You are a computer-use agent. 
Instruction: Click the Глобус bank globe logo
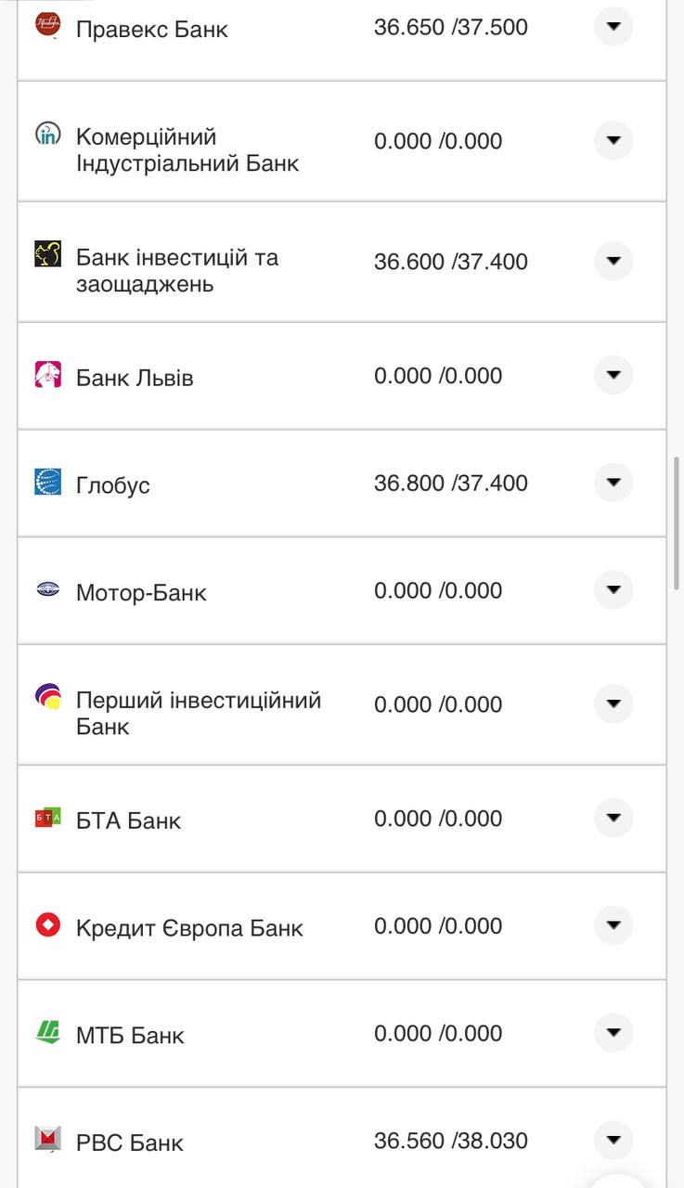(x=47, y=482)
